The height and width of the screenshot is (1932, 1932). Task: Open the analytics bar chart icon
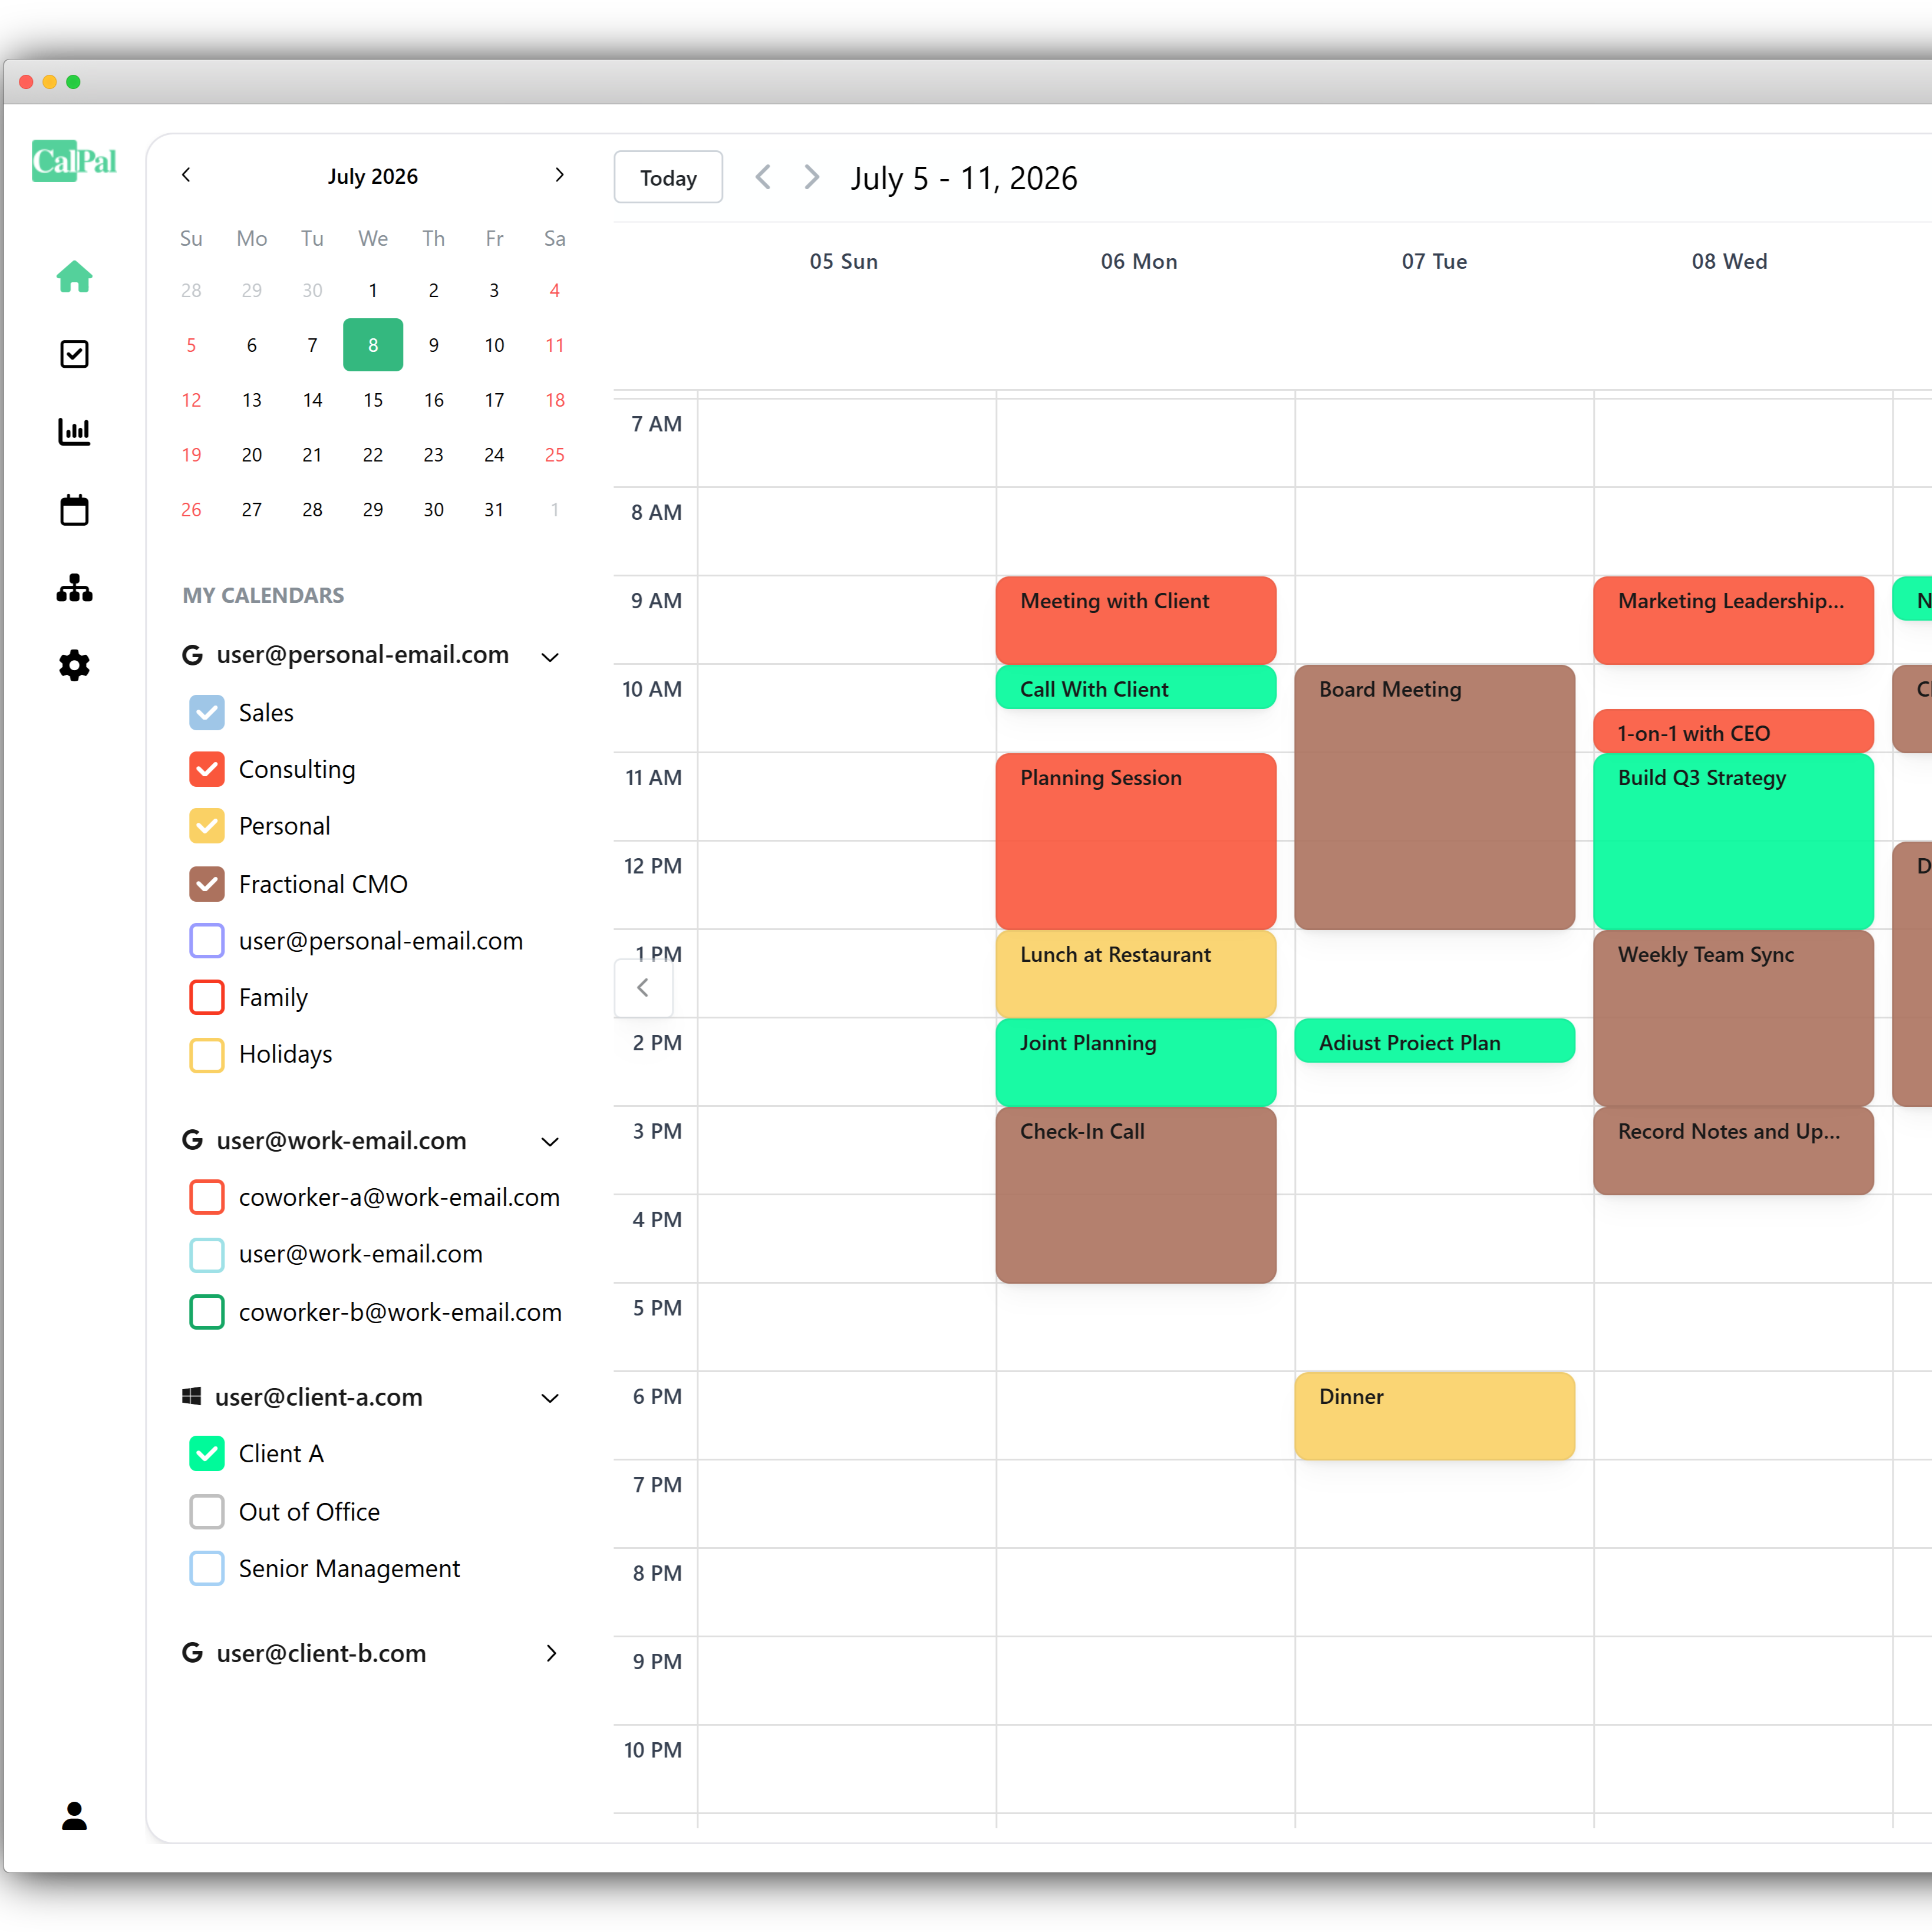point(74,432)
